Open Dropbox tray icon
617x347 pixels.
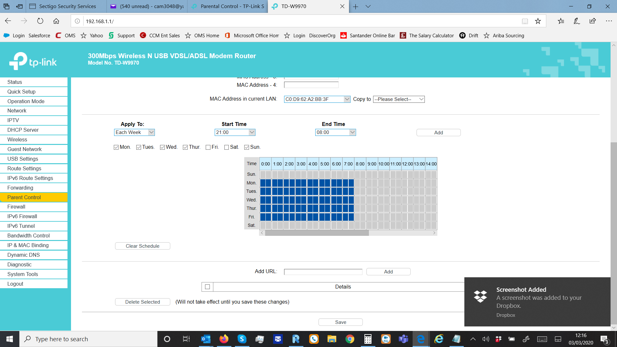point(498,339)
